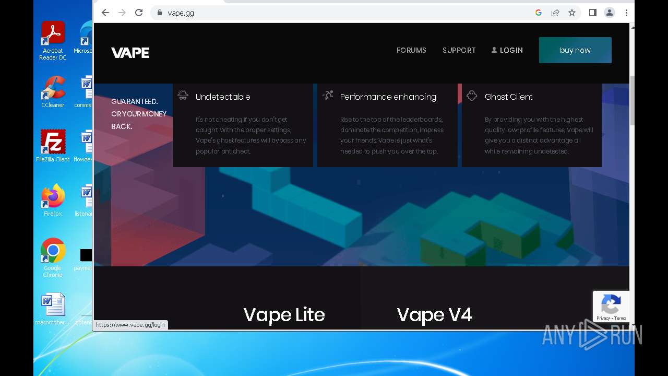The height and width of the screenshot is (376, 668).
Task: Open the FORUMS page
Action: point(411,50)
